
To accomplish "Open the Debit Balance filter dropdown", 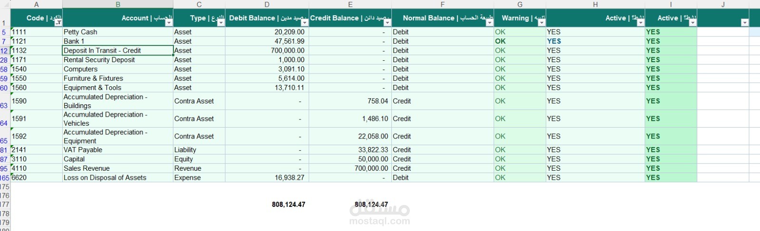I will coord(304,23).
